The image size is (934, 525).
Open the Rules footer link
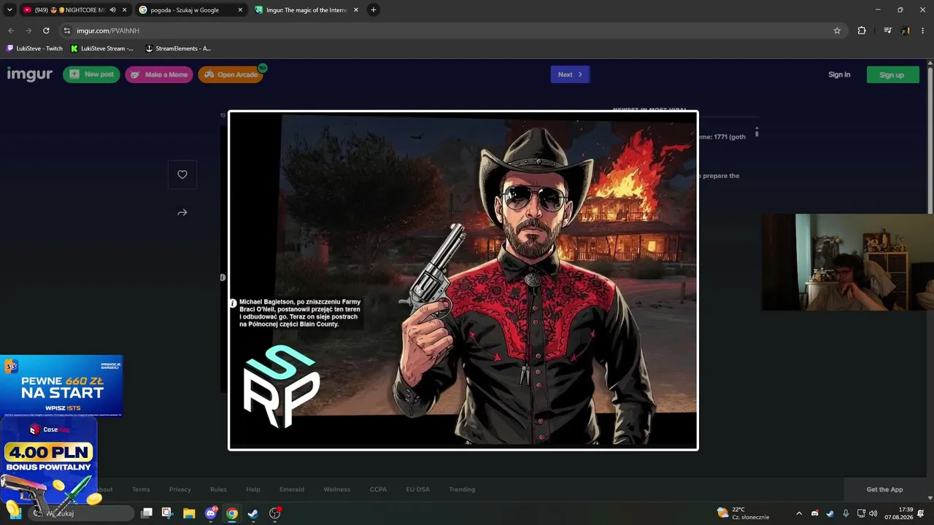218,489
